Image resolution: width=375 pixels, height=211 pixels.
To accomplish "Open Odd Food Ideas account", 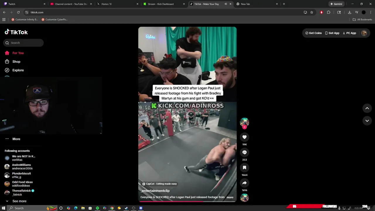I will (x=19, y=184).
